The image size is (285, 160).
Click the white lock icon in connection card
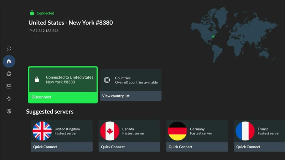(x=37, y=80)
